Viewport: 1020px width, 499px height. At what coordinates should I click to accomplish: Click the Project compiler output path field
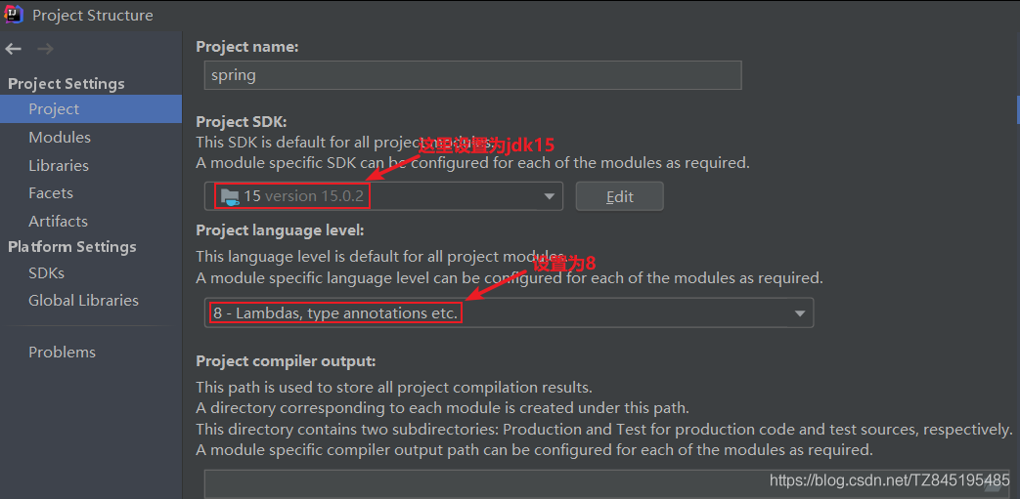click(608, 484)
